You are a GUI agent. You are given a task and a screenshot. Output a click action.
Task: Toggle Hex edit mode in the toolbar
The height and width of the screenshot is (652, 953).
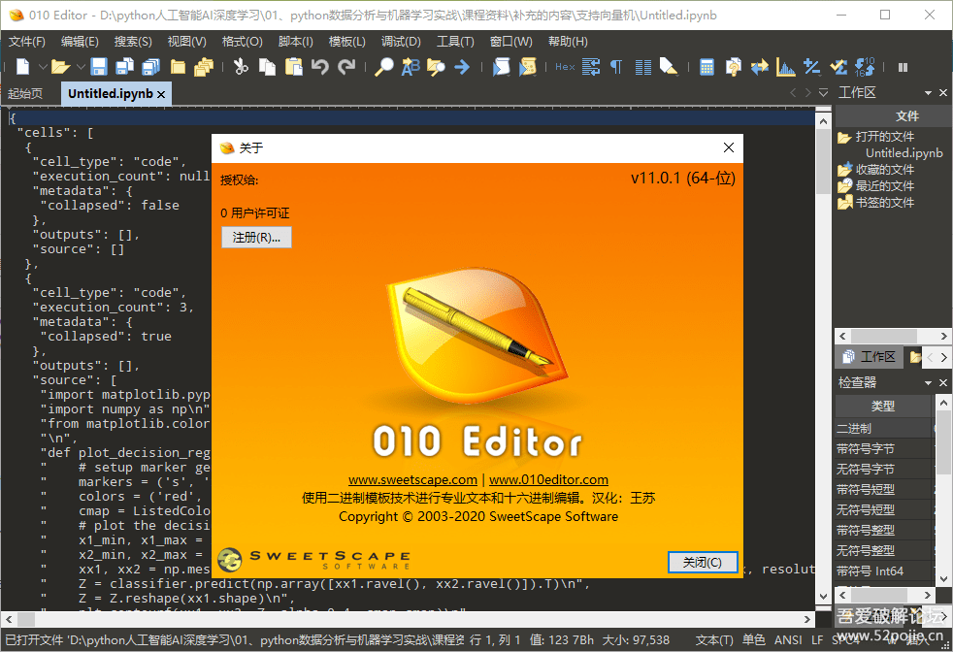565,67
